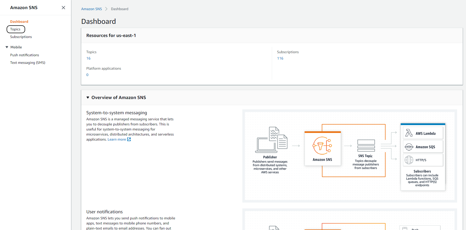Viewport: 466px width, 230px height.
Task: Click the Subscribers label in the diagram
Action: coord(422,171)
